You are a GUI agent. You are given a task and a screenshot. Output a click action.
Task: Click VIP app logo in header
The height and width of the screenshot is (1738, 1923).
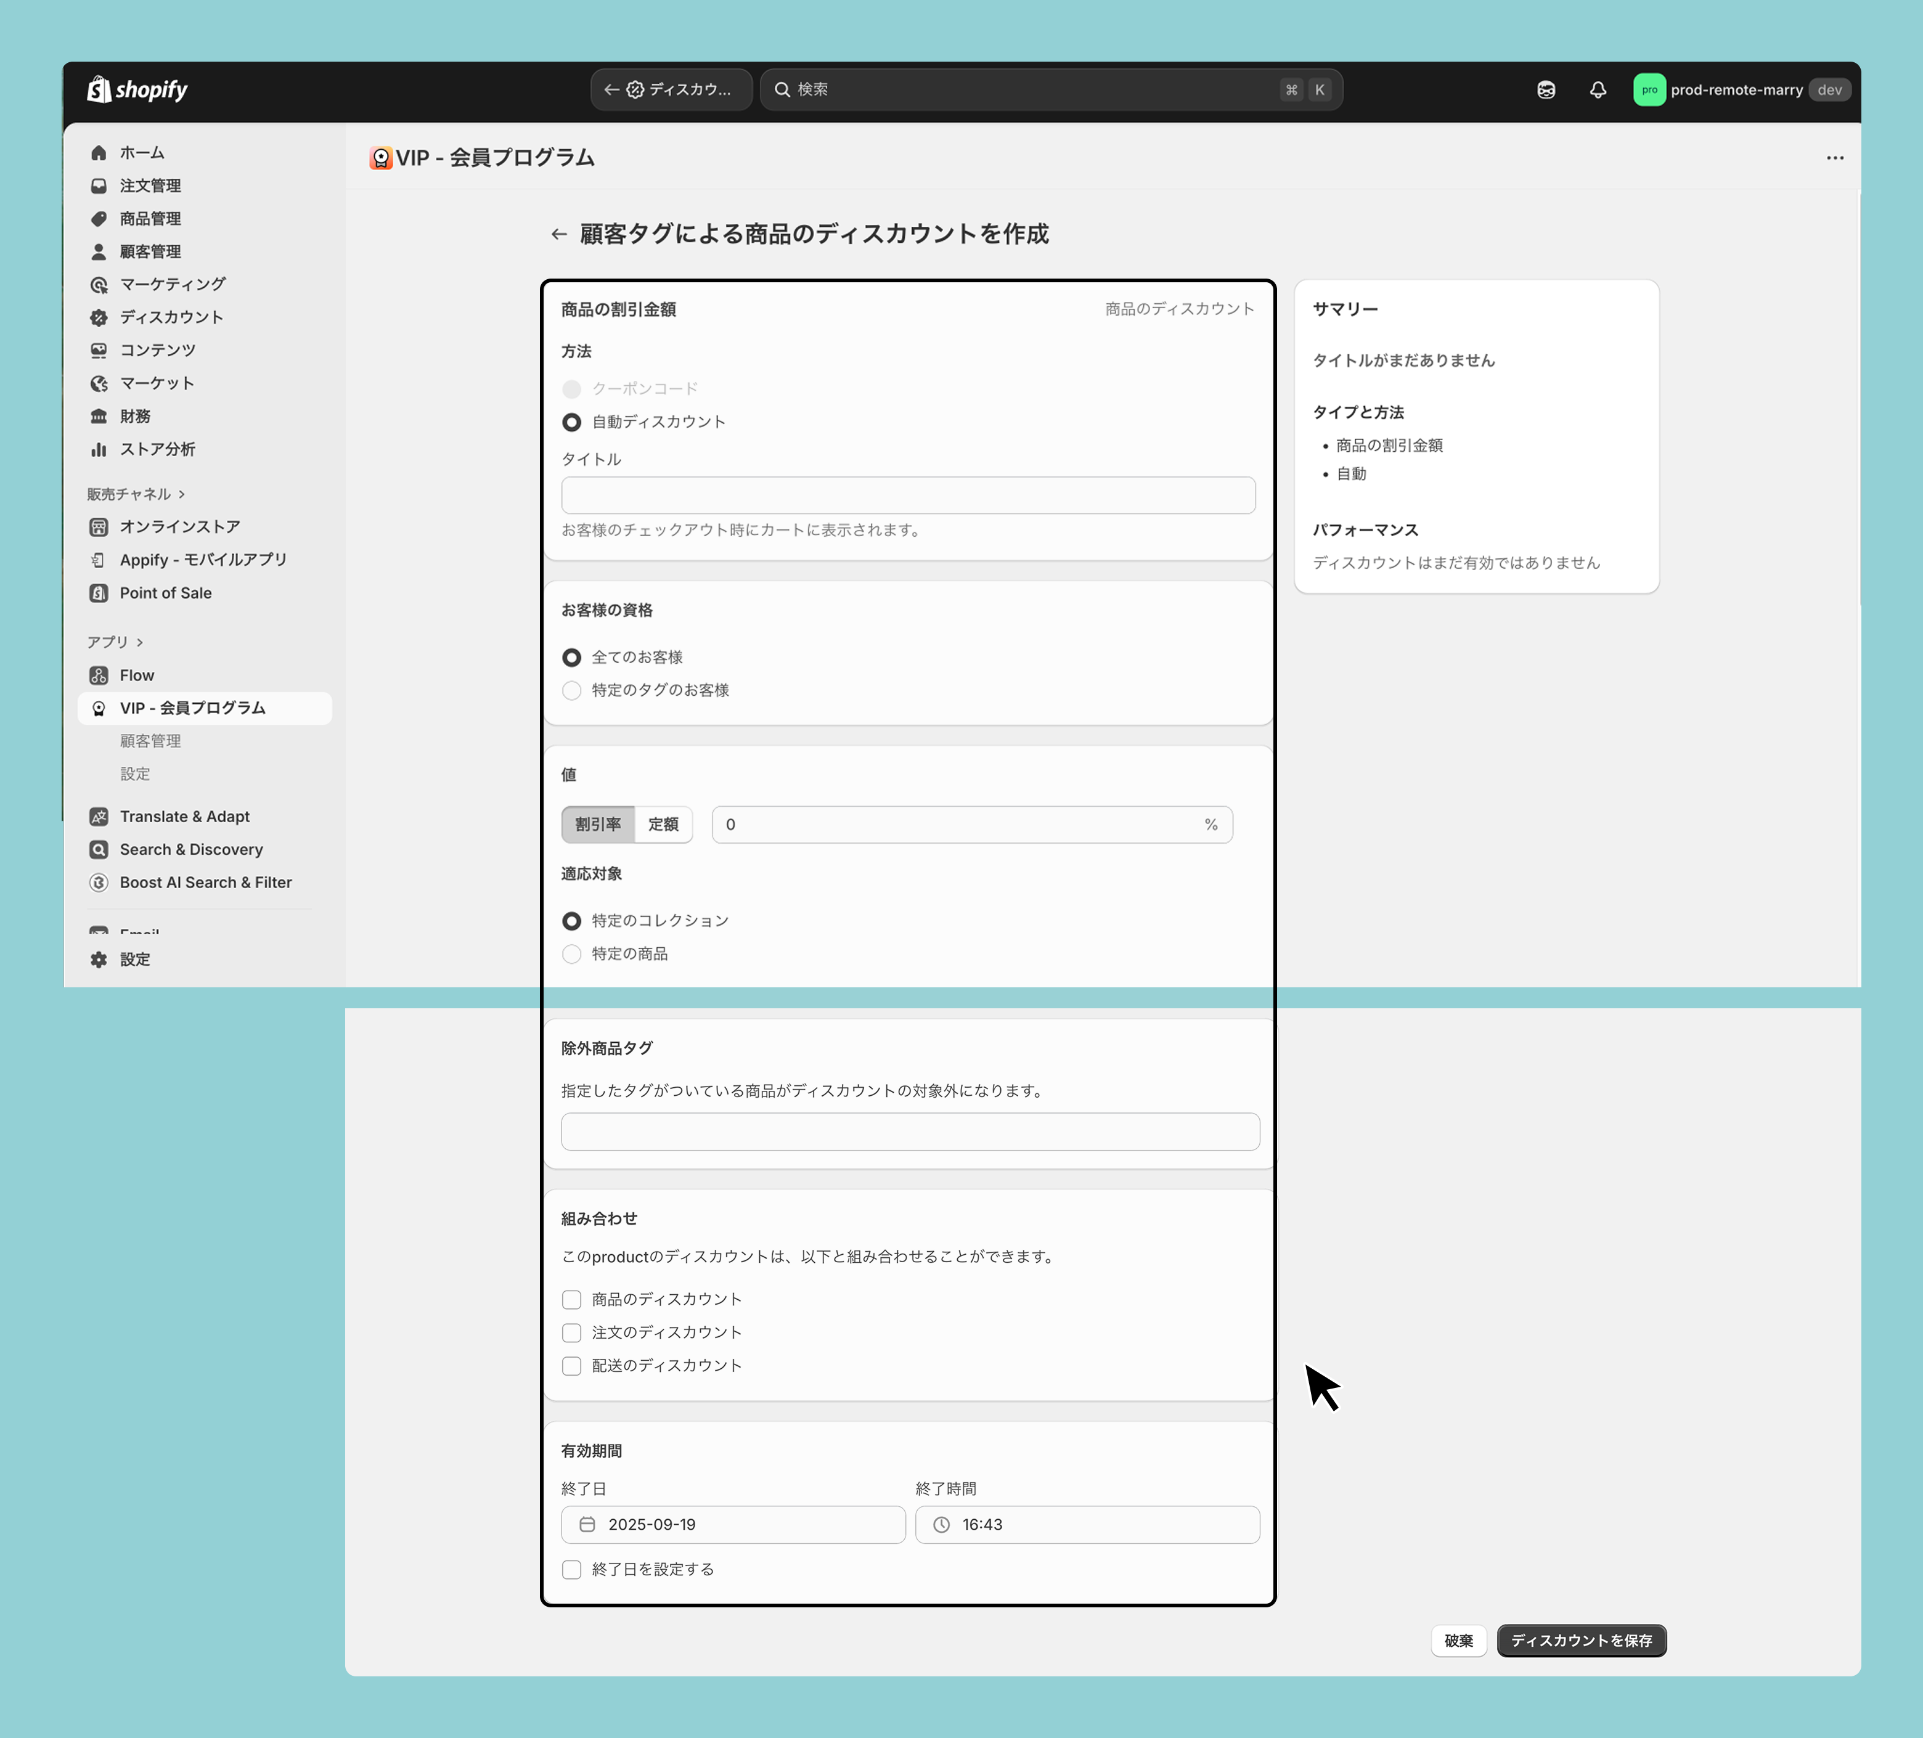tap(381, 157)
